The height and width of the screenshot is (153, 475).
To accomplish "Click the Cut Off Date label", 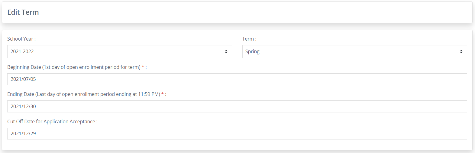I will point(52,122).
